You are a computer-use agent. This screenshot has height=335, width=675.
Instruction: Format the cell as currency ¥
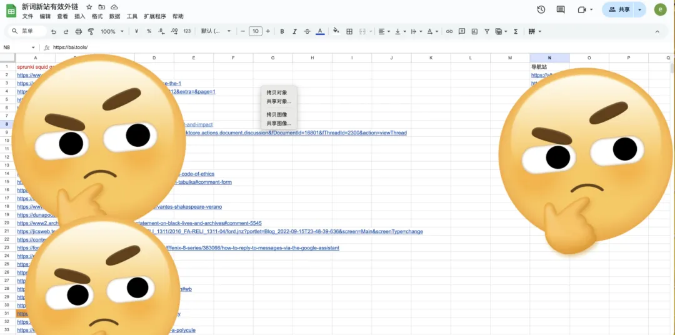tap(136, 31)
